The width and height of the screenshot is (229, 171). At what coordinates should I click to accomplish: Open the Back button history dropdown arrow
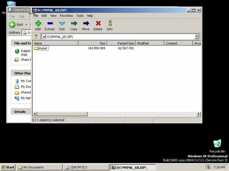[x=26, y=25]
